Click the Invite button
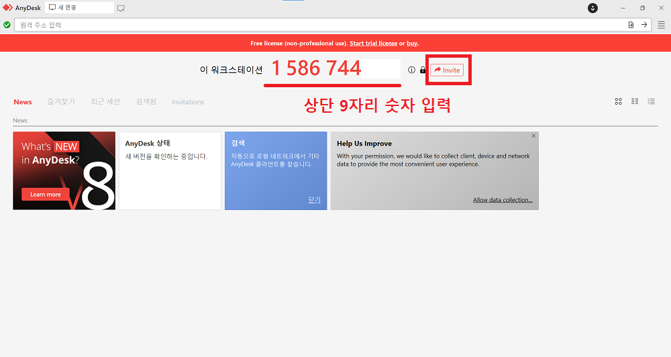This screenshot has width=671, height=357. point(447,70)
